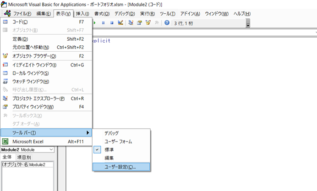Click the プロパティ ウィンドウ menu item icon
The width and height of the screenshot is (317, 191).
[5, 107]
